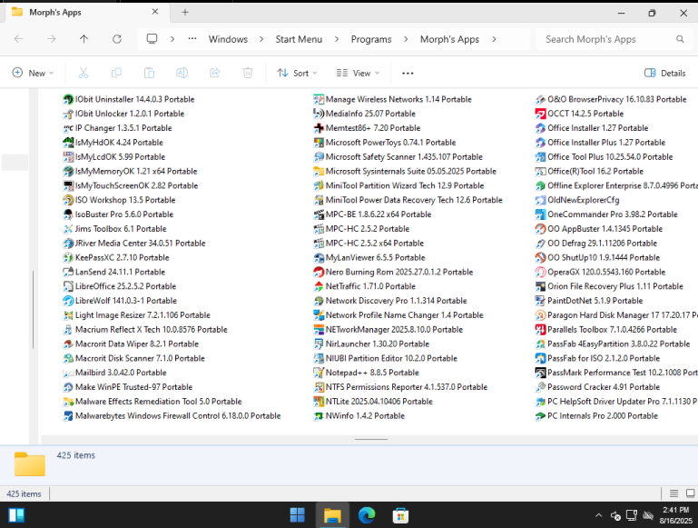Select the LibreWolf 141.0.3-1 icon

point(68,301)
